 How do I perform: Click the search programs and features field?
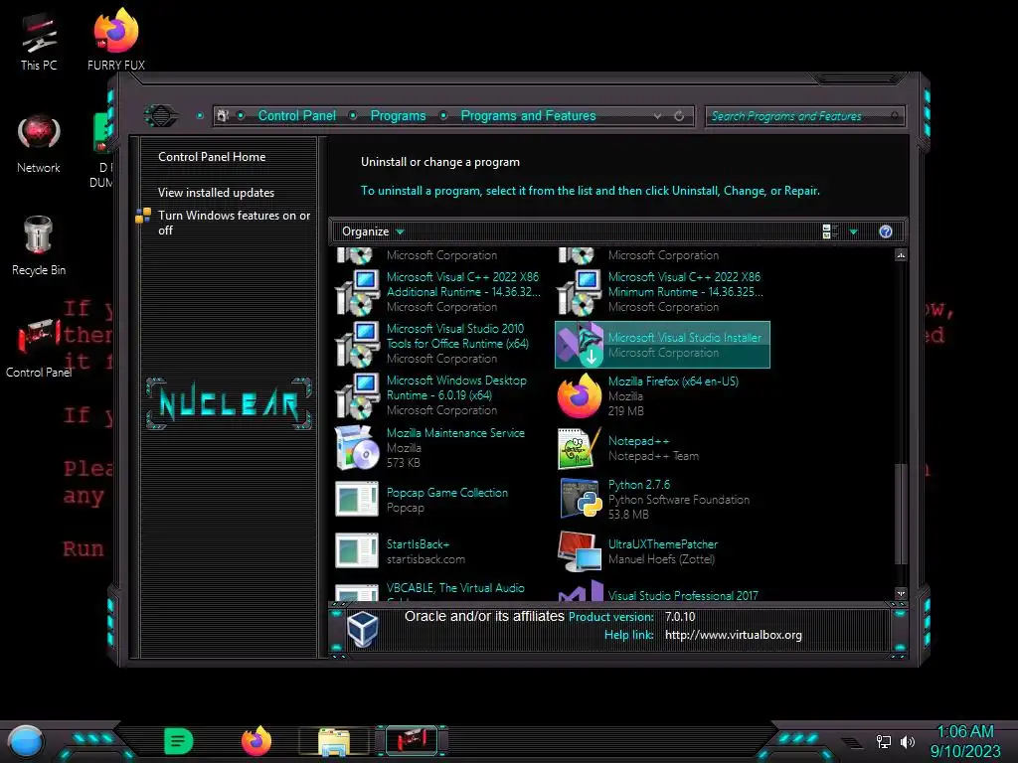[x=803, y=116]
